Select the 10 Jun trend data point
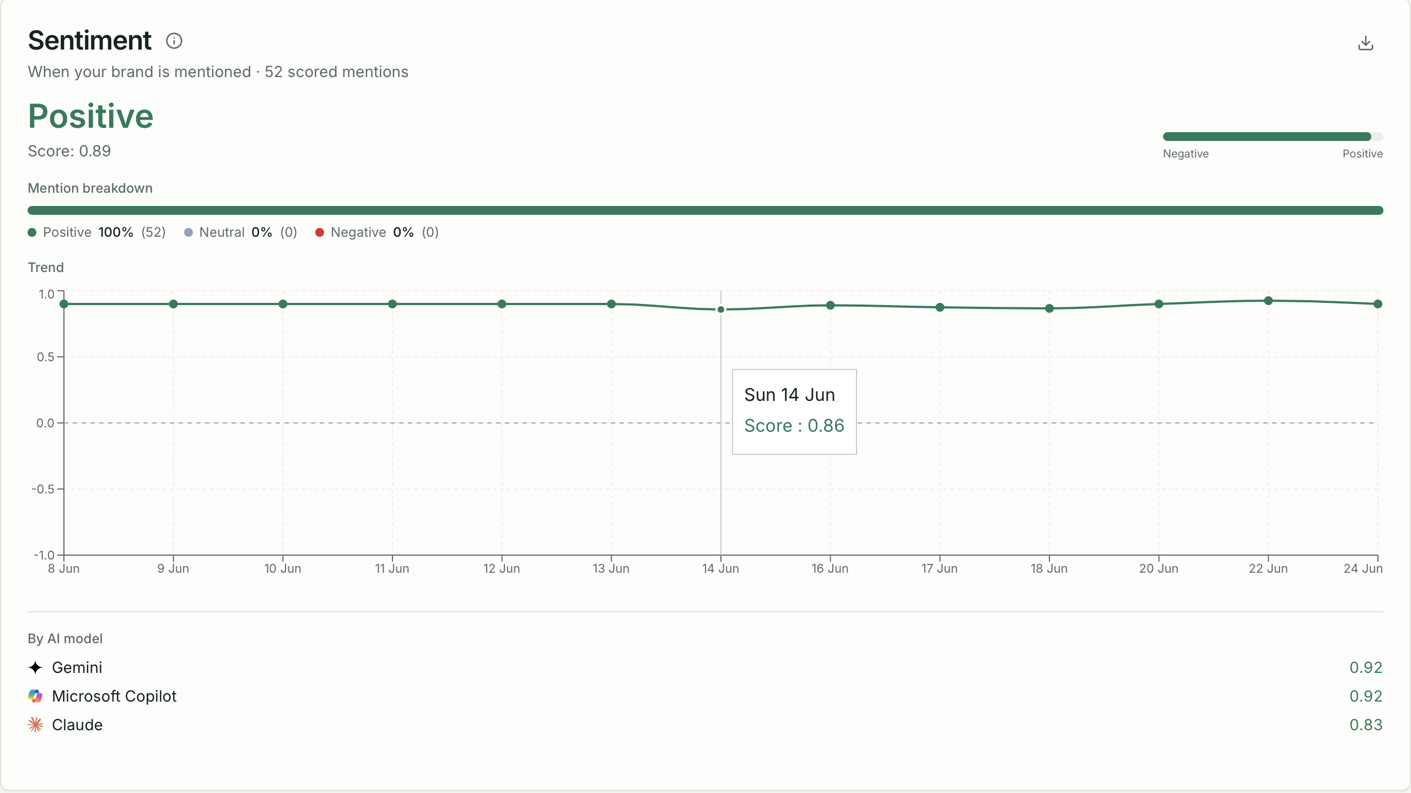 coord(283,304)
